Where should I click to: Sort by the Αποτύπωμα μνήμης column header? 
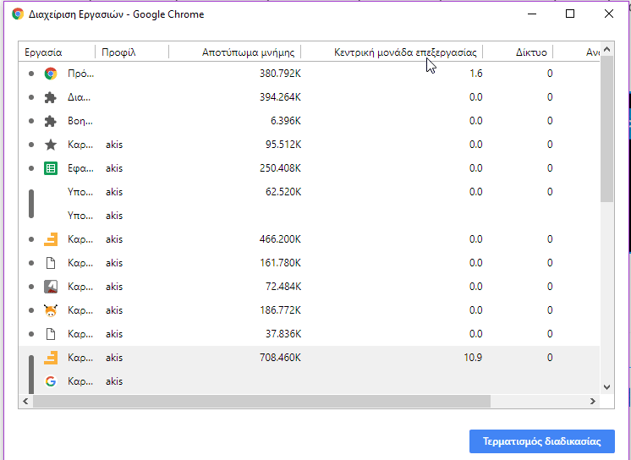[x=249, y=52]
